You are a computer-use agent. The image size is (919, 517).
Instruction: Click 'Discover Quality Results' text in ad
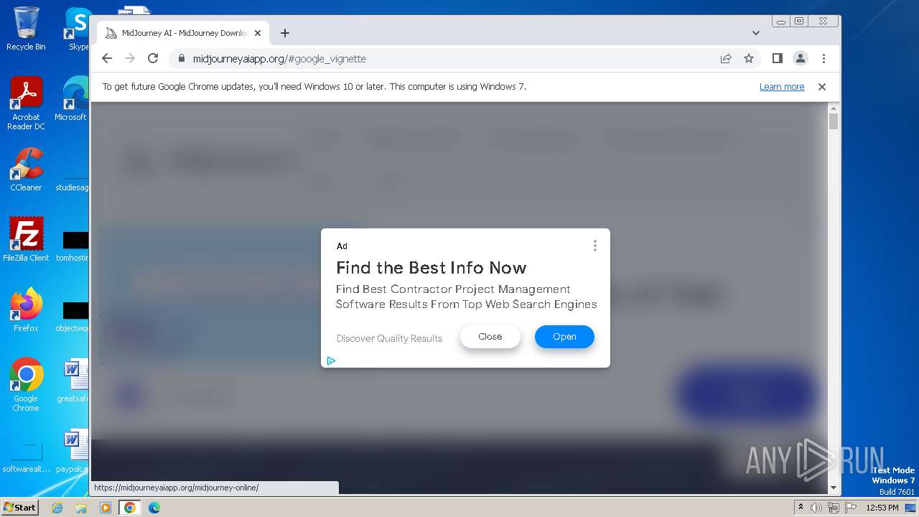390,338
